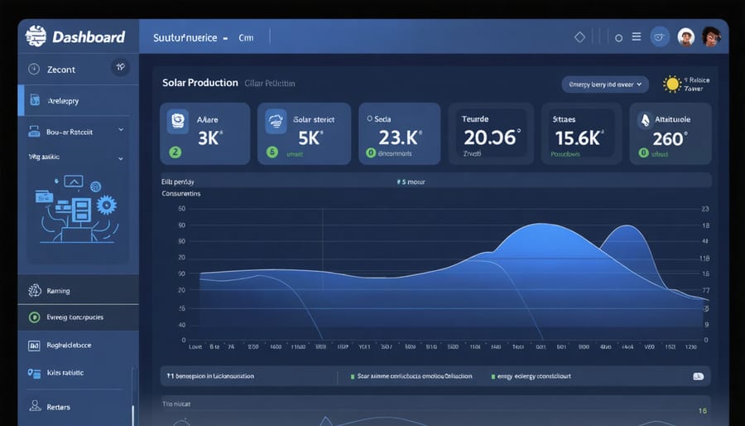
Task: Click the pin icon beside Zecont
Action: [121, 68]
